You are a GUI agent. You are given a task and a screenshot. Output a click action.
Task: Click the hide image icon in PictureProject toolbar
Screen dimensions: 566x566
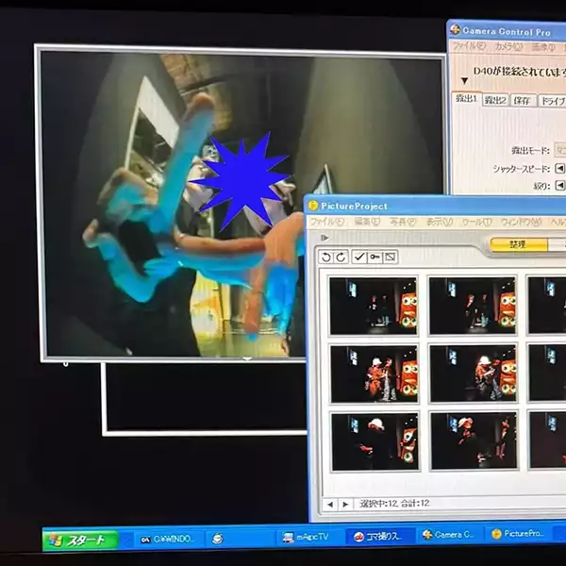tap(390, 257)
